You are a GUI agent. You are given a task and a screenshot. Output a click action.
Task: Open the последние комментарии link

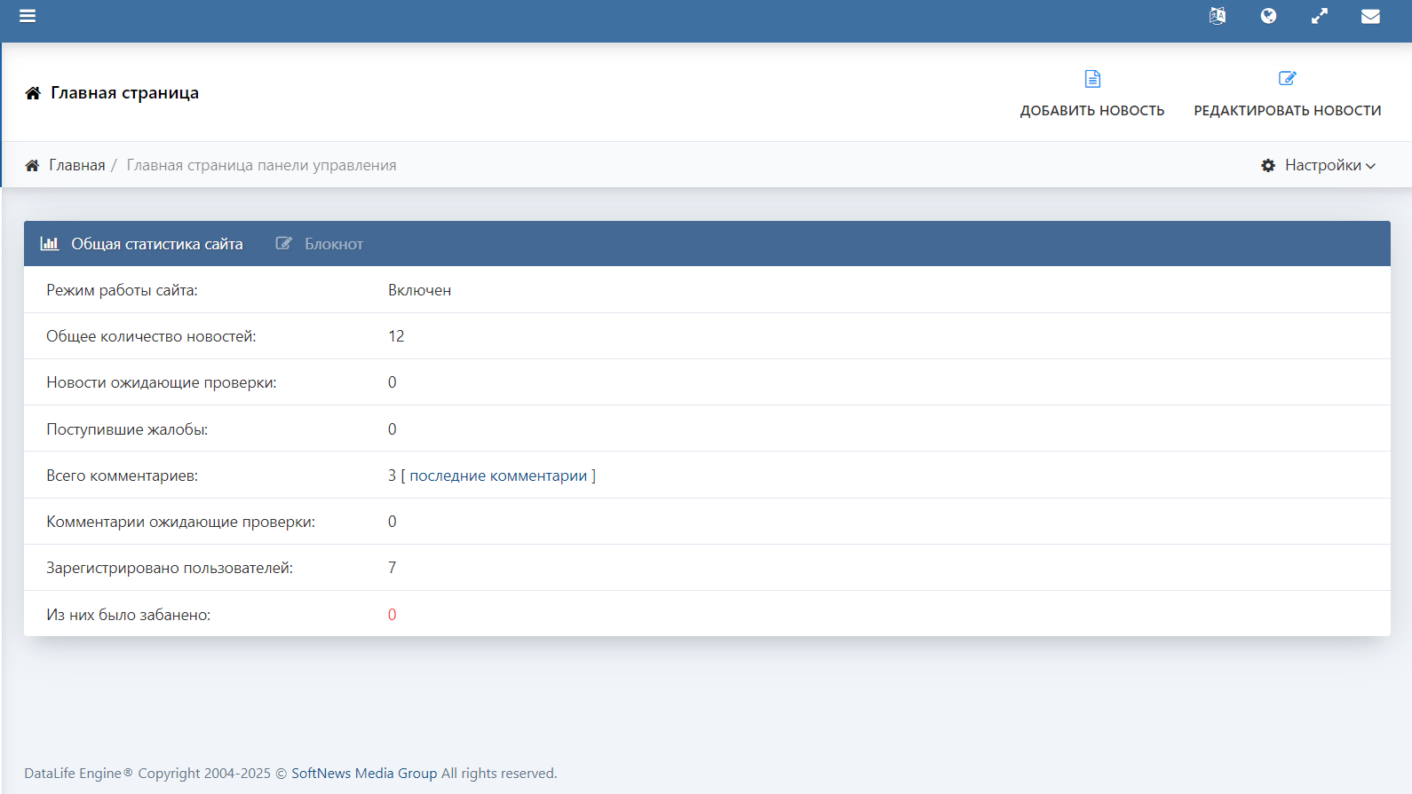(x=497, y=476)
